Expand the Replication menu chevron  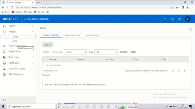[x=33, y=52]
